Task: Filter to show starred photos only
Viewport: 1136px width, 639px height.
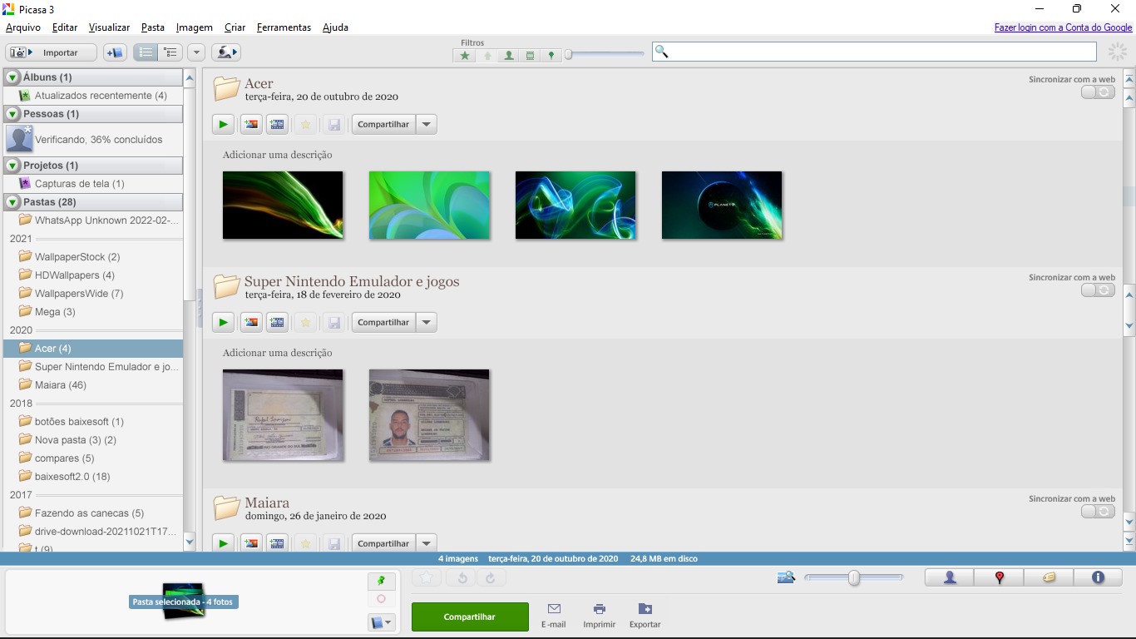Action: [465, 56]
